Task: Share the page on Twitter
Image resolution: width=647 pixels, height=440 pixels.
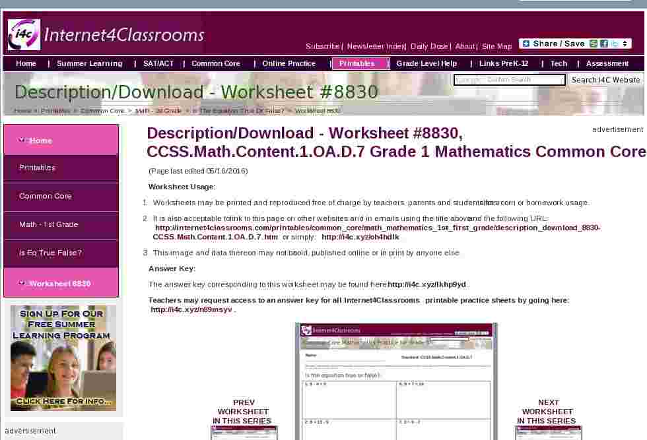Action: pos(615,44)
